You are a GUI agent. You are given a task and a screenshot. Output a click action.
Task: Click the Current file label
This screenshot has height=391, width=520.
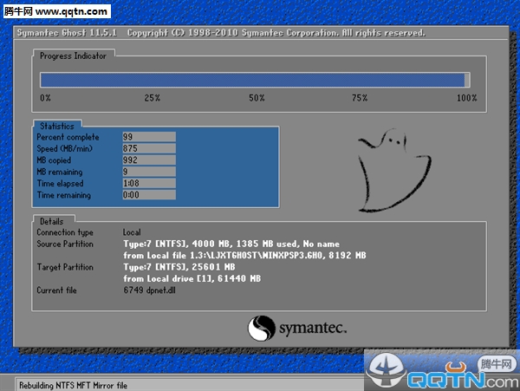click(x=56, y=290)
